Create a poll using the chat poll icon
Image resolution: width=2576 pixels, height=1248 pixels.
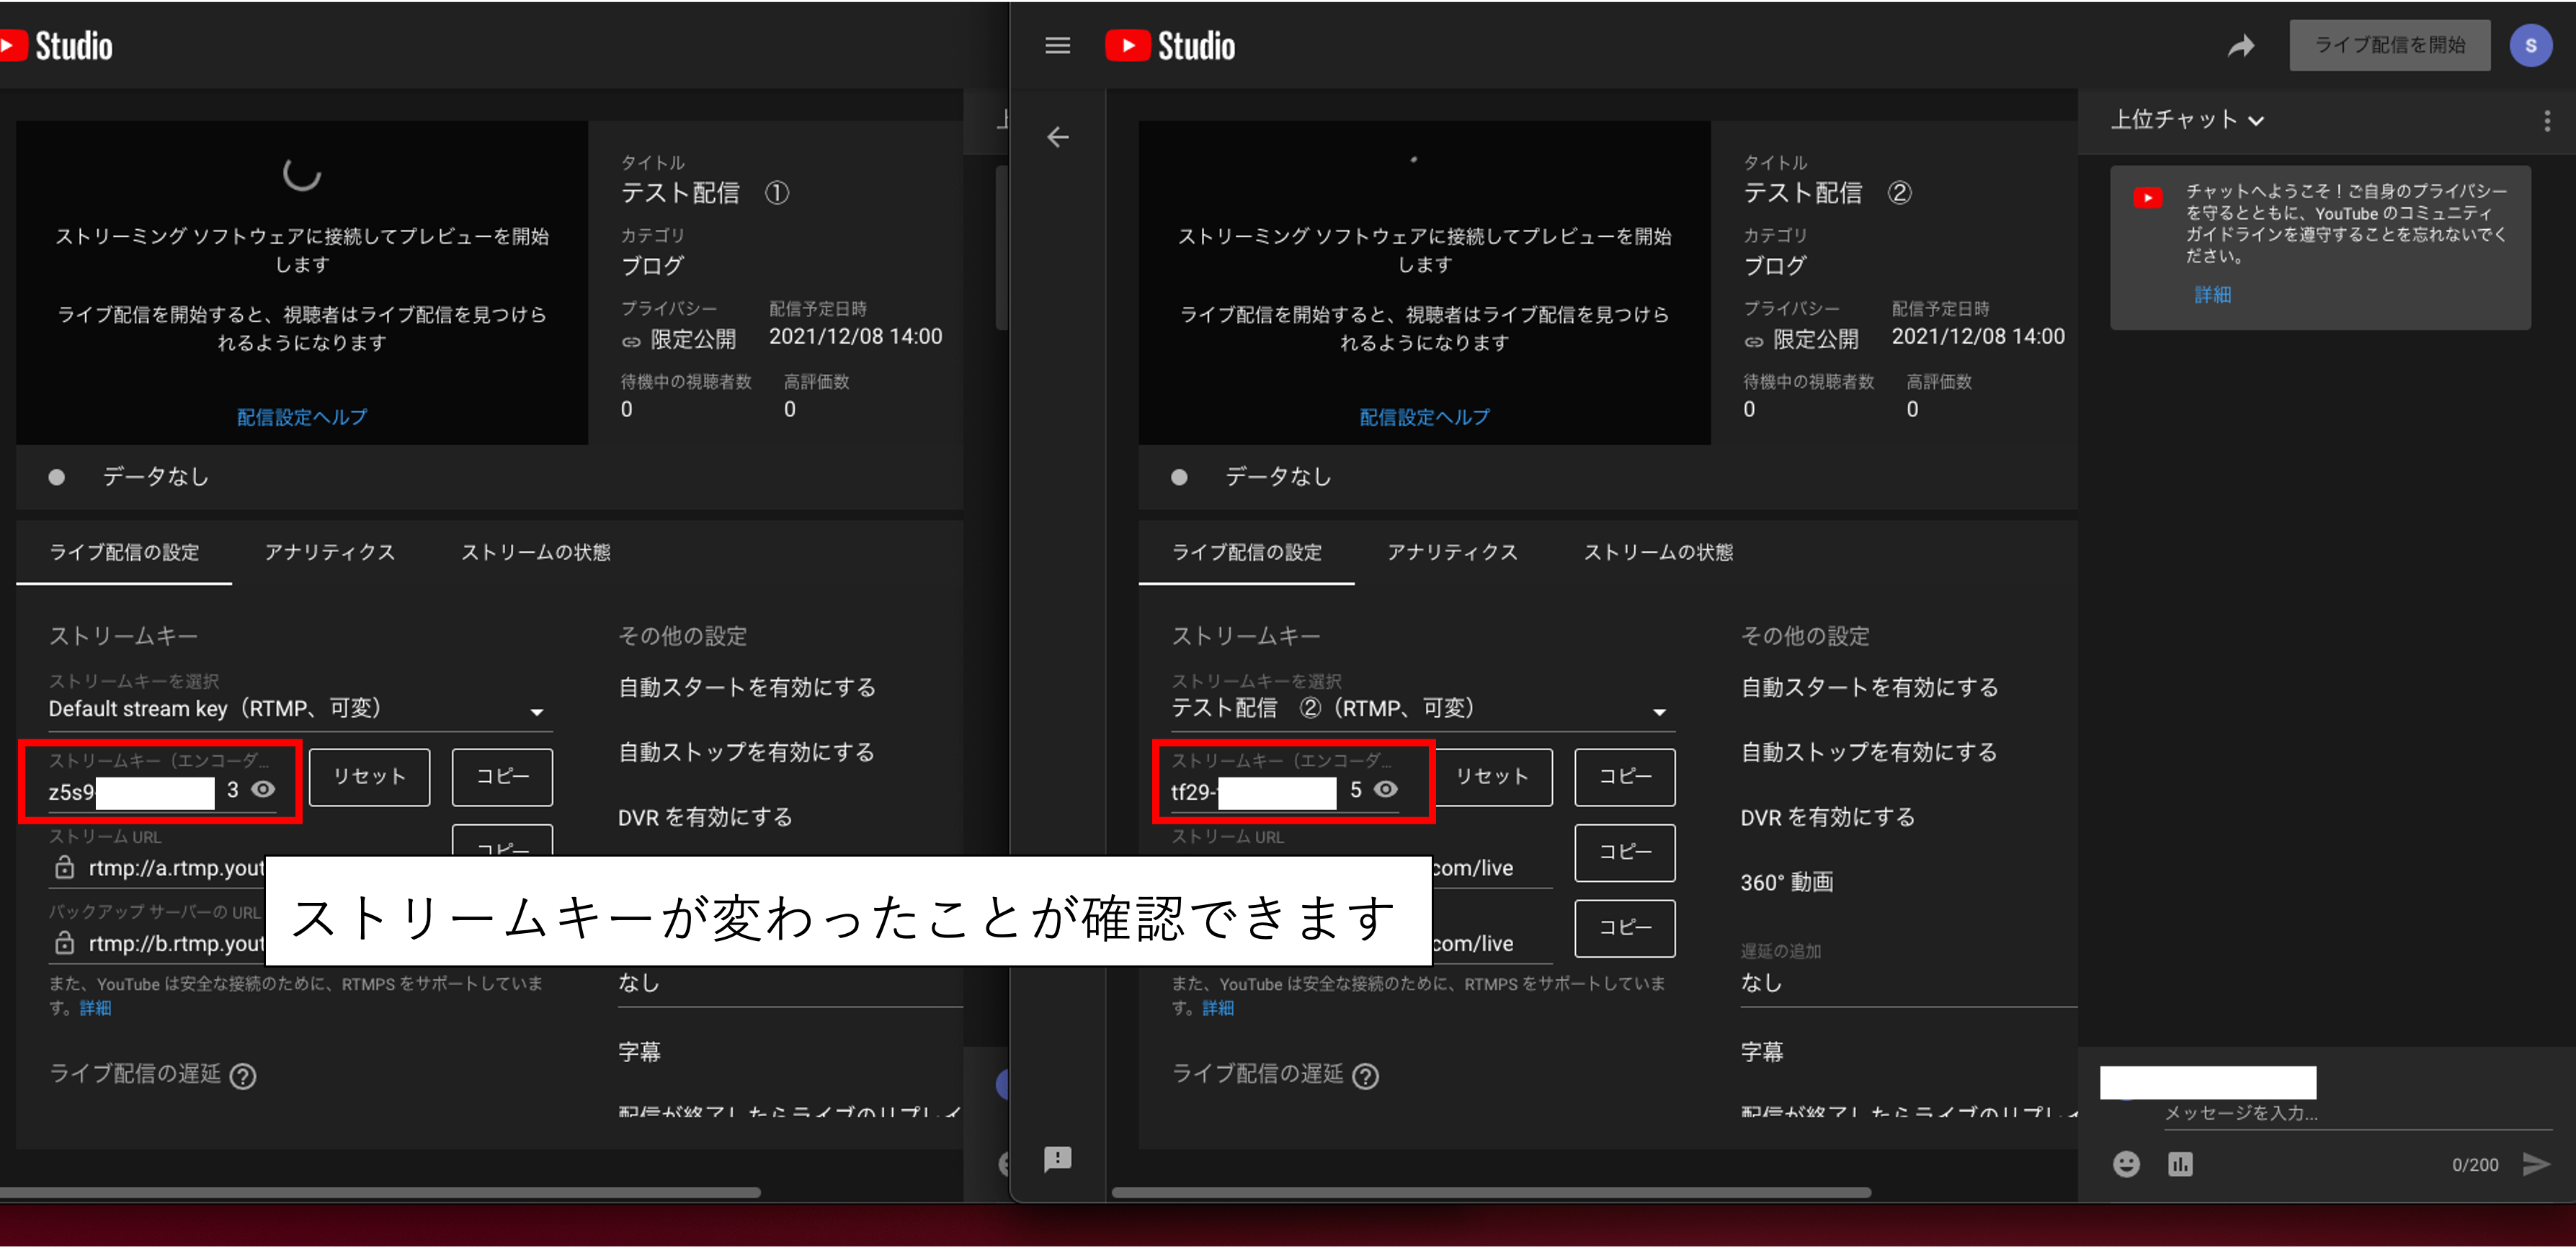(x=2181, y=1164)
